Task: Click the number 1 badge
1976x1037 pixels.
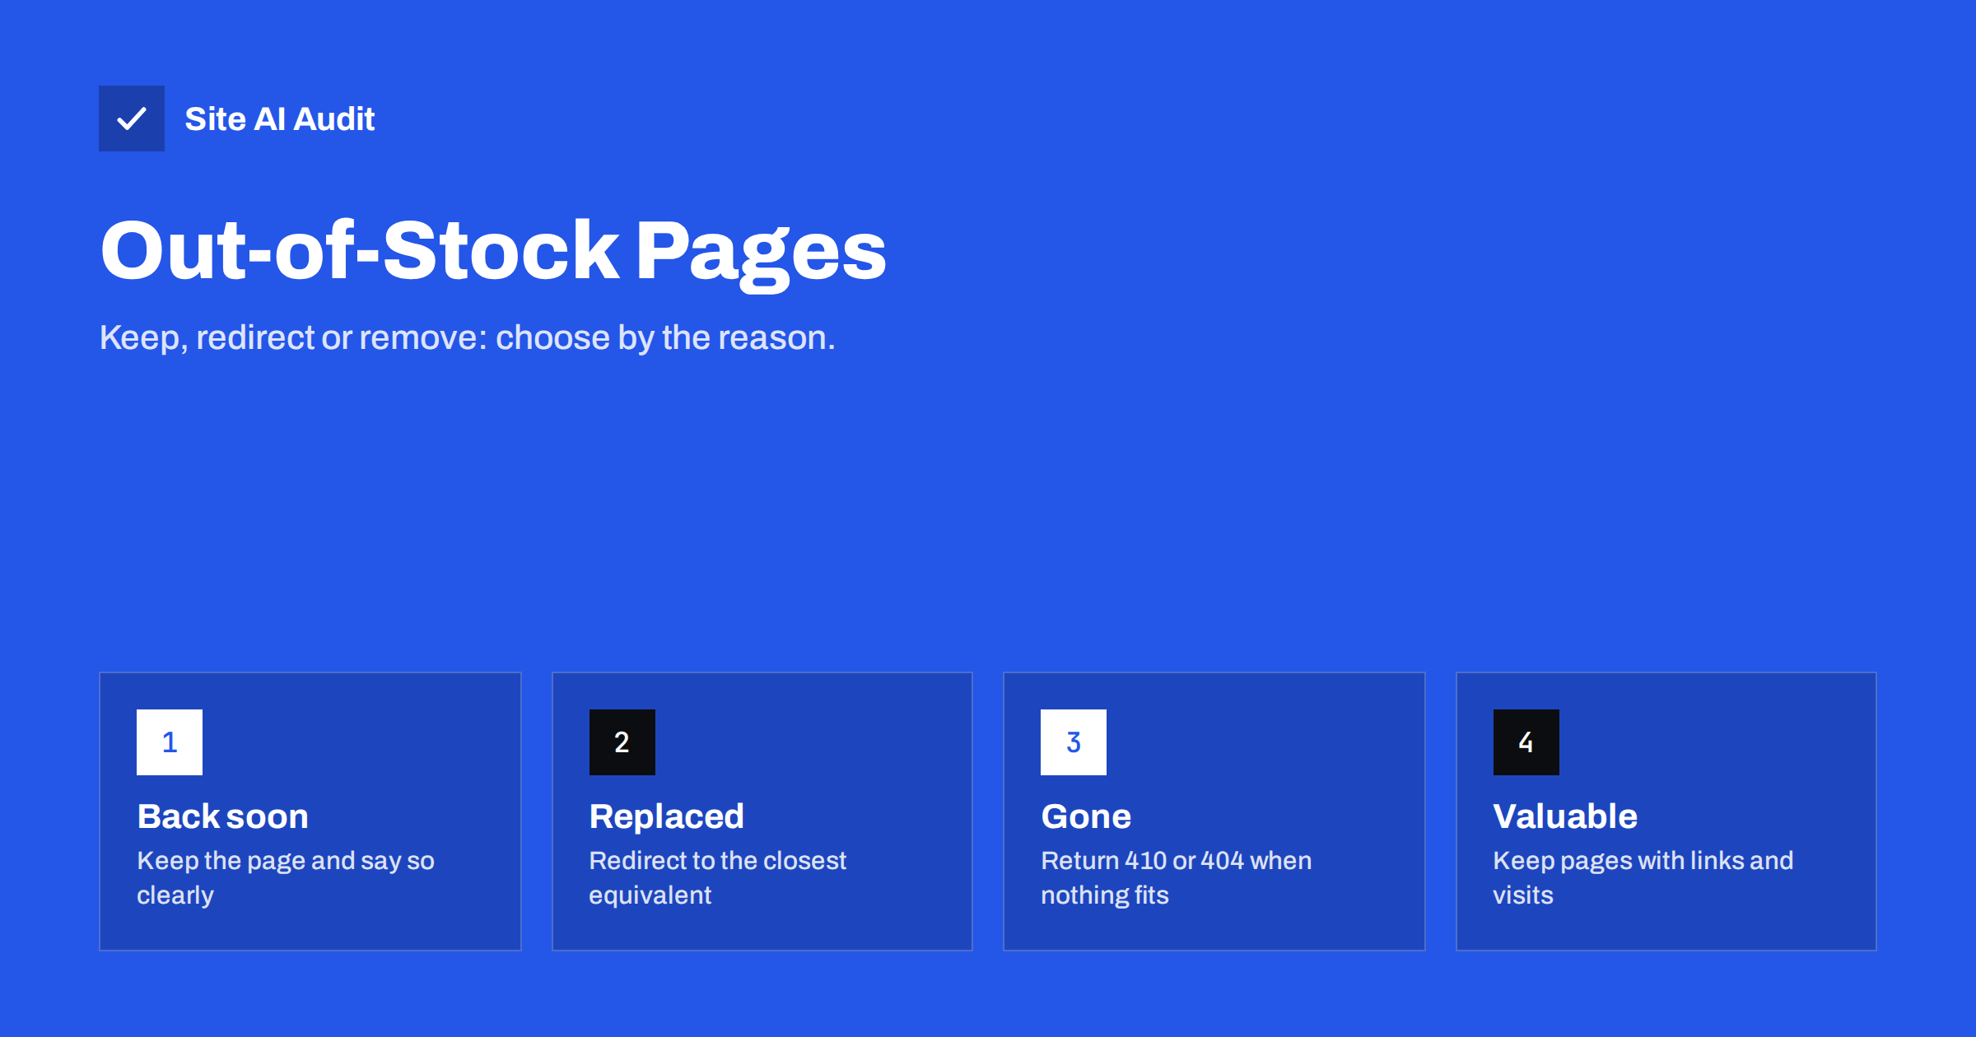Action: click(170, 742)
